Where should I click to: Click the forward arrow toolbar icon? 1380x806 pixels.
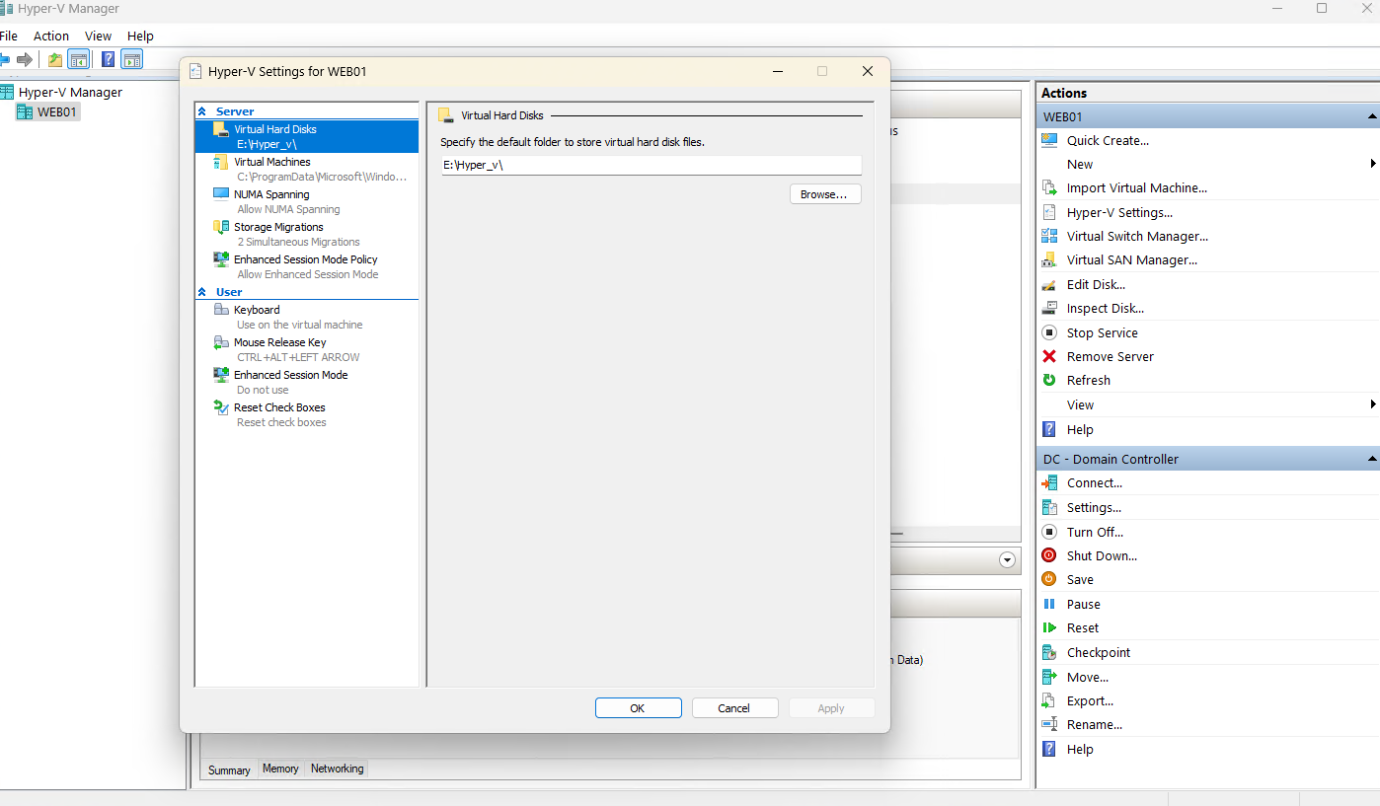tap(25, 59)
